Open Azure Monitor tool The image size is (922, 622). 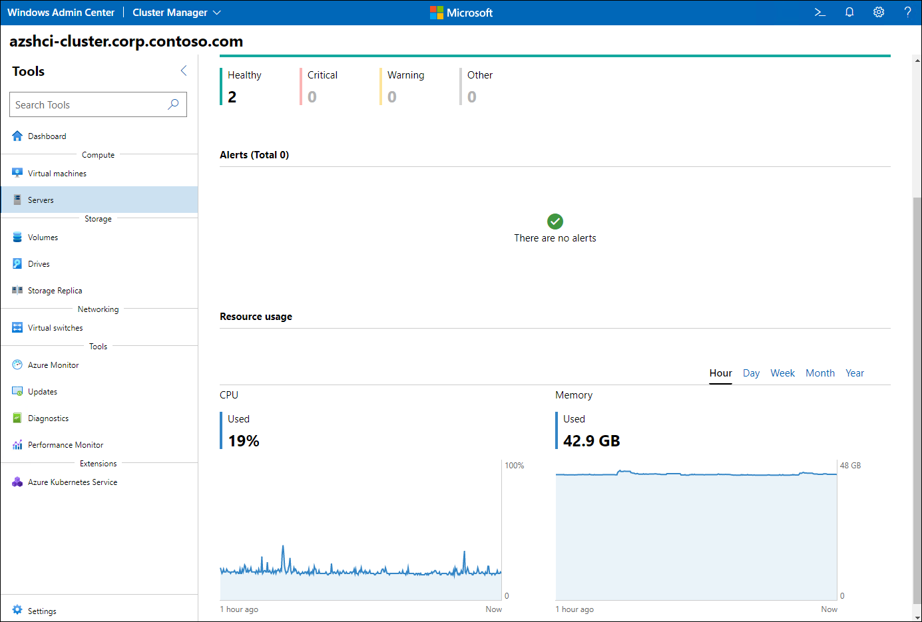click(x=99, y=365)
